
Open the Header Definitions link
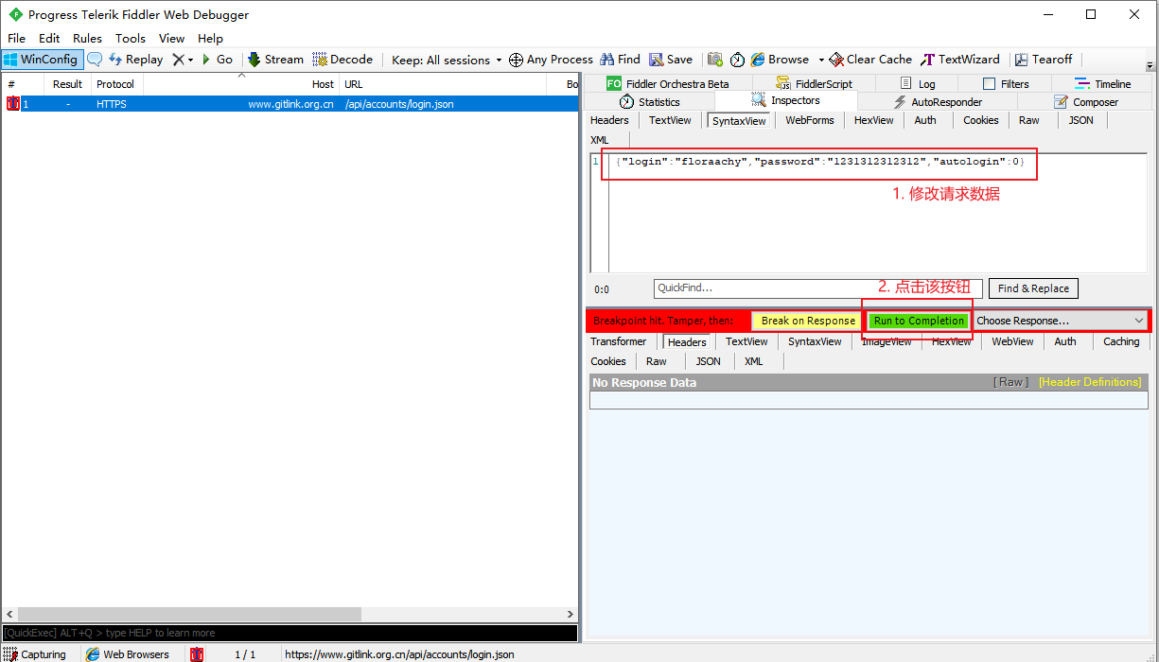[x=1090, y=382]
